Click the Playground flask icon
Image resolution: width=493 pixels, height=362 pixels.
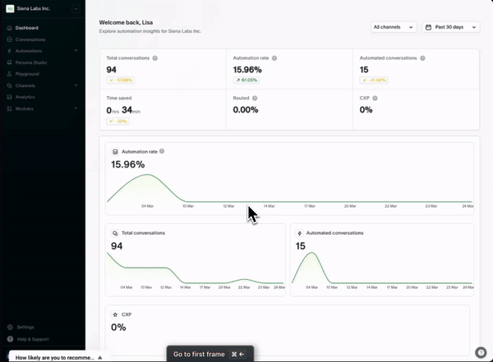[x=9, y=74]
